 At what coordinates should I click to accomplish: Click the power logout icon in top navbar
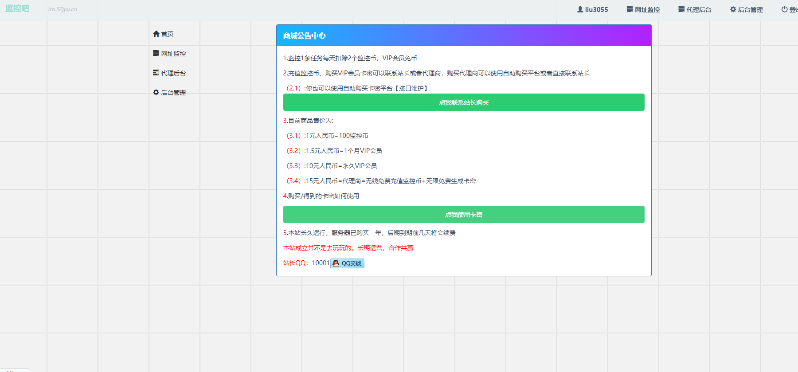click(x=784, y=9)
